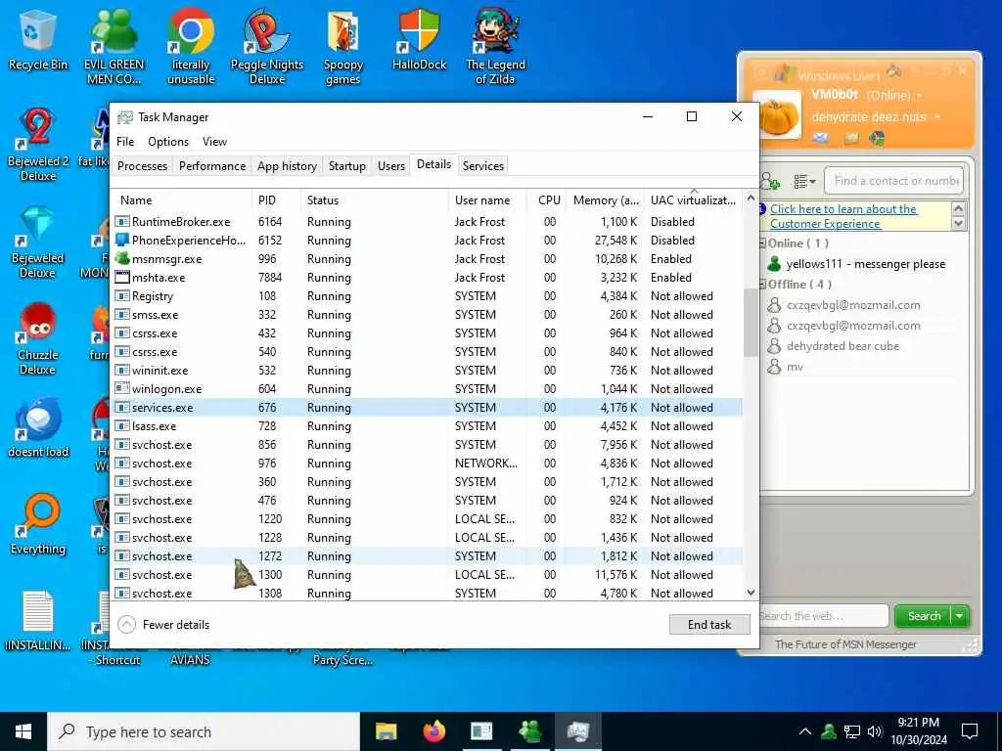
Task: Click the green Search button in Messenger
Action: pyautogui.click(x=924, y=616)
